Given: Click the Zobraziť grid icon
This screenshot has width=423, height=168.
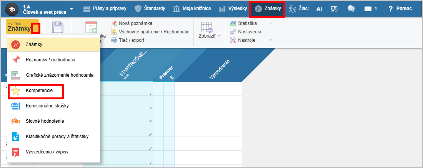Looking at the screenshot, I should tap(207, 28).
